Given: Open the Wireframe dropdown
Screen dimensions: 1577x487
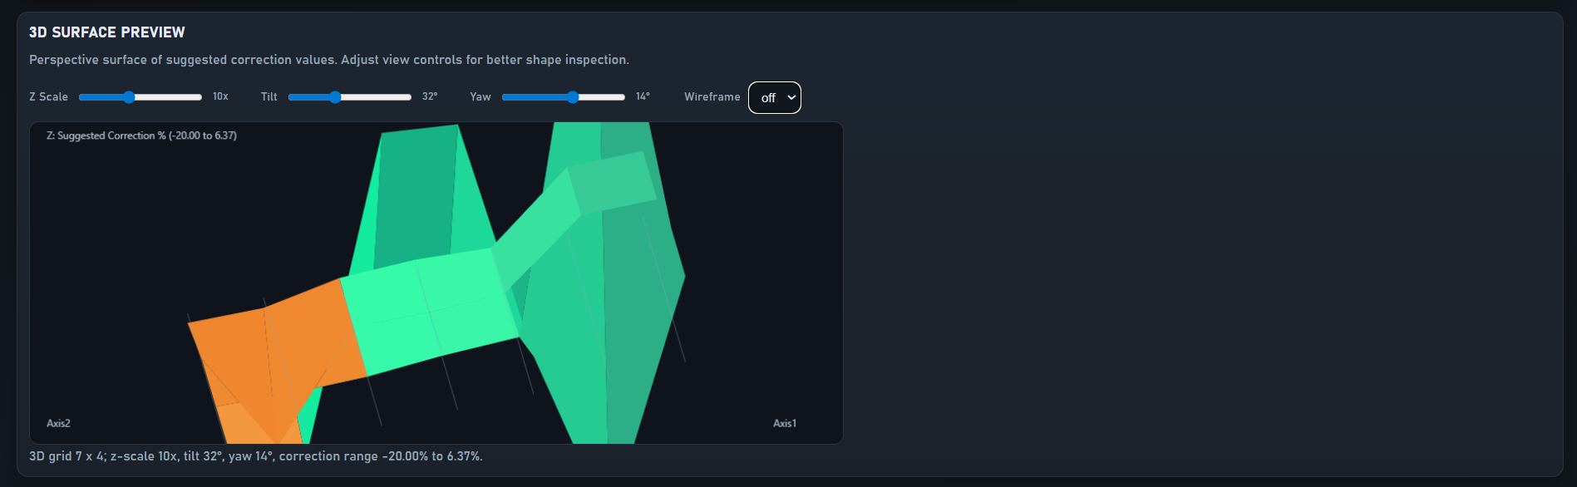Looking at the screenshot, I should (775, 97).
